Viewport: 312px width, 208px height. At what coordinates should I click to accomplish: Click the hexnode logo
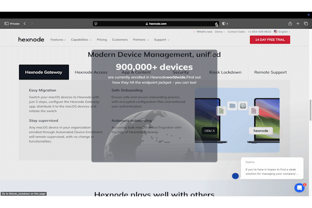(x=31, y=39)
